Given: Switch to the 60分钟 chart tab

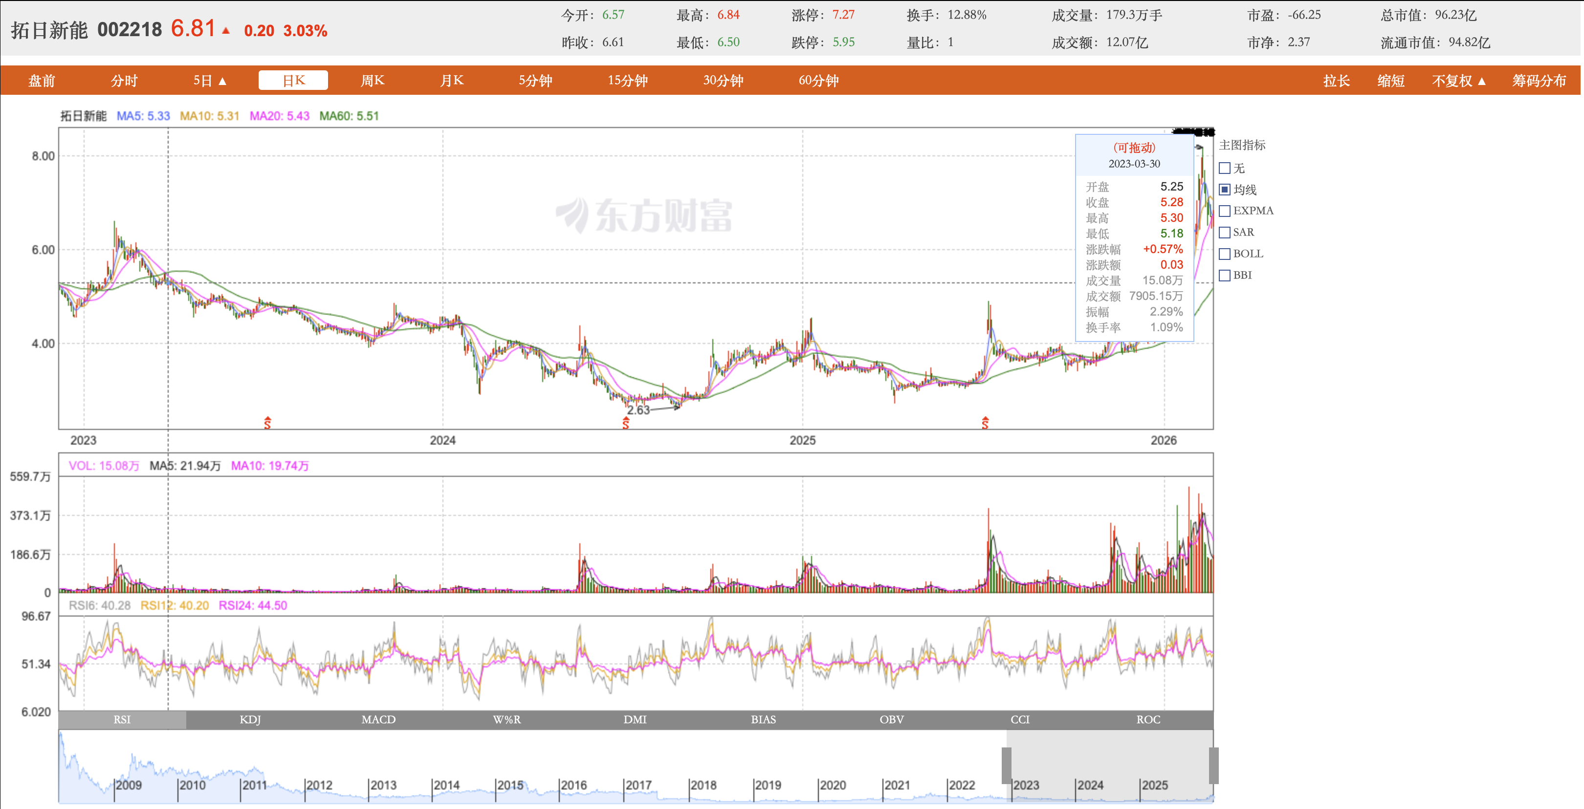Looking at the screenshot, I should click(818, 81).
